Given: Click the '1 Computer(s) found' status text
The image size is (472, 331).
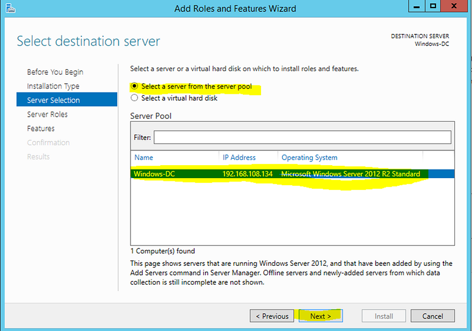Looking at the screenshot, I should point(162,251).
